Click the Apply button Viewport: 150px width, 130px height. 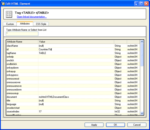[94, 125]
